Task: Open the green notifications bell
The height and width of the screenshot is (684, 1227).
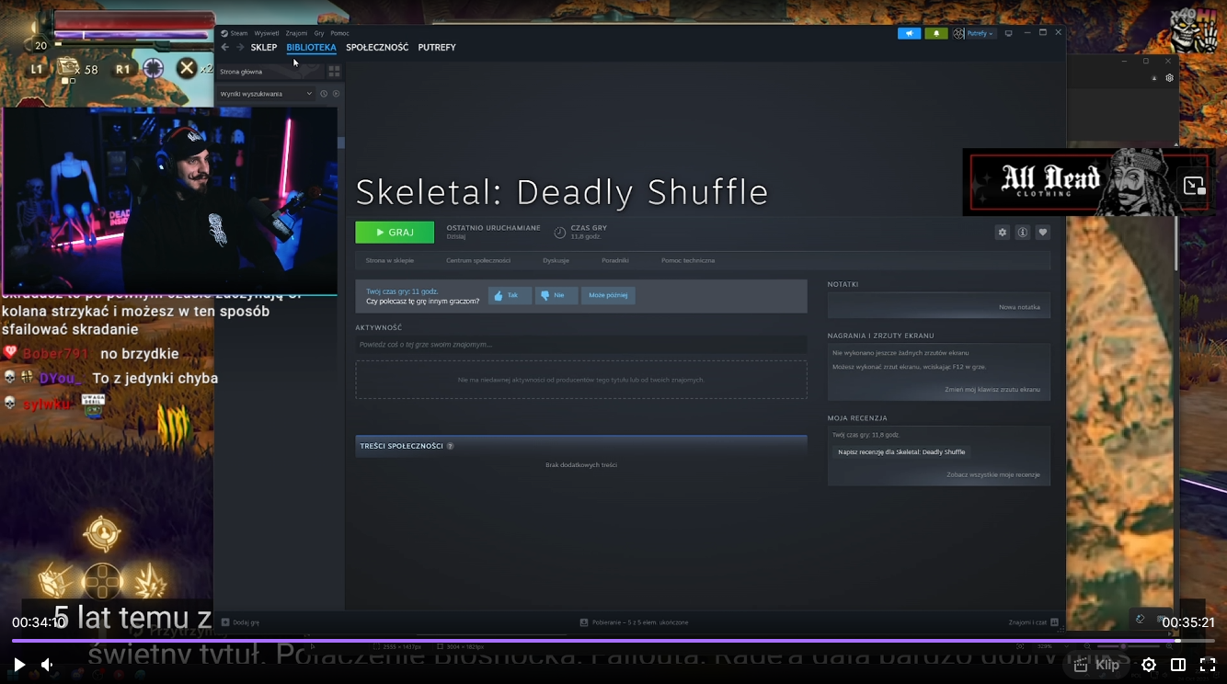Action: coord(935,33)
